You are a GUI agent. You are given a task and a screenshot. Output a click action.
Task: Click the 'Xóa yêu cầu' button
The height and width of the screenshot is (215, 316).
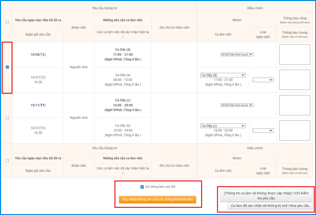tap(270, 206)
